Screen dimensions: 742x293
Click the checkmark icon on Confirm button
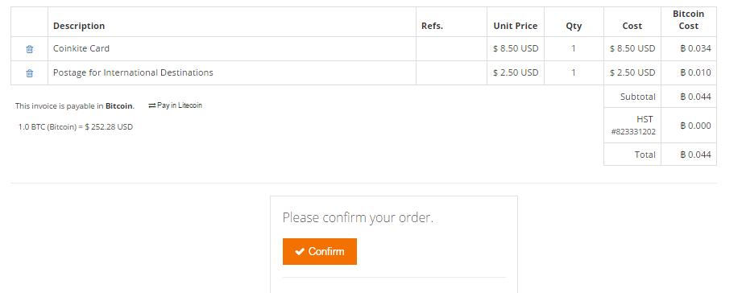pos(300,251)
